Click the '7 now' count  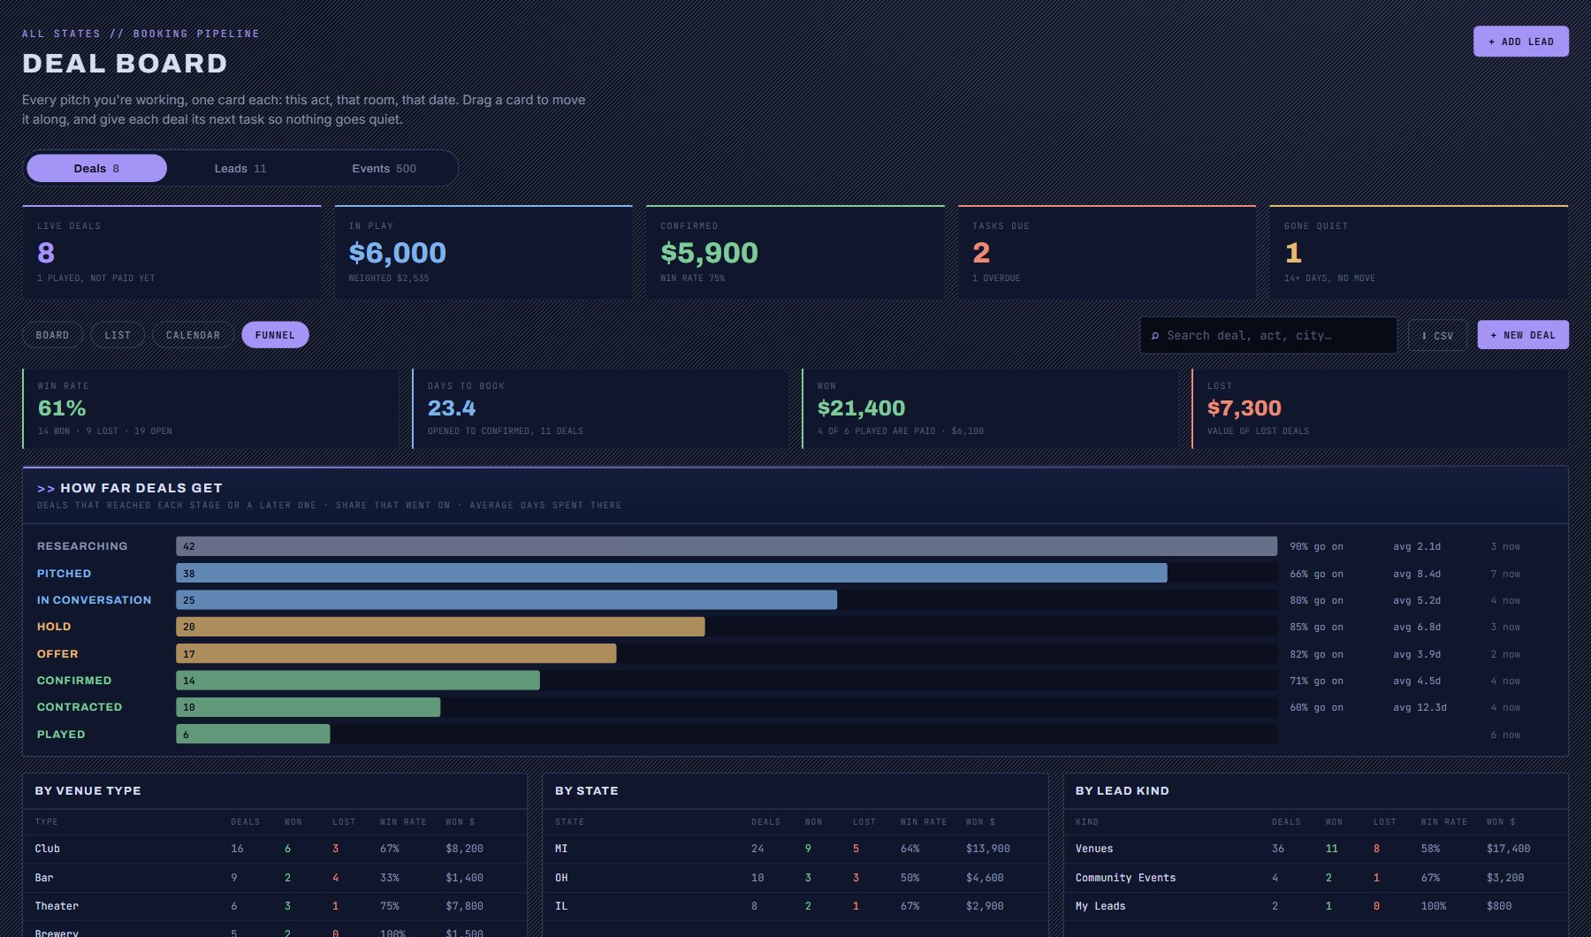point(1505,574)
